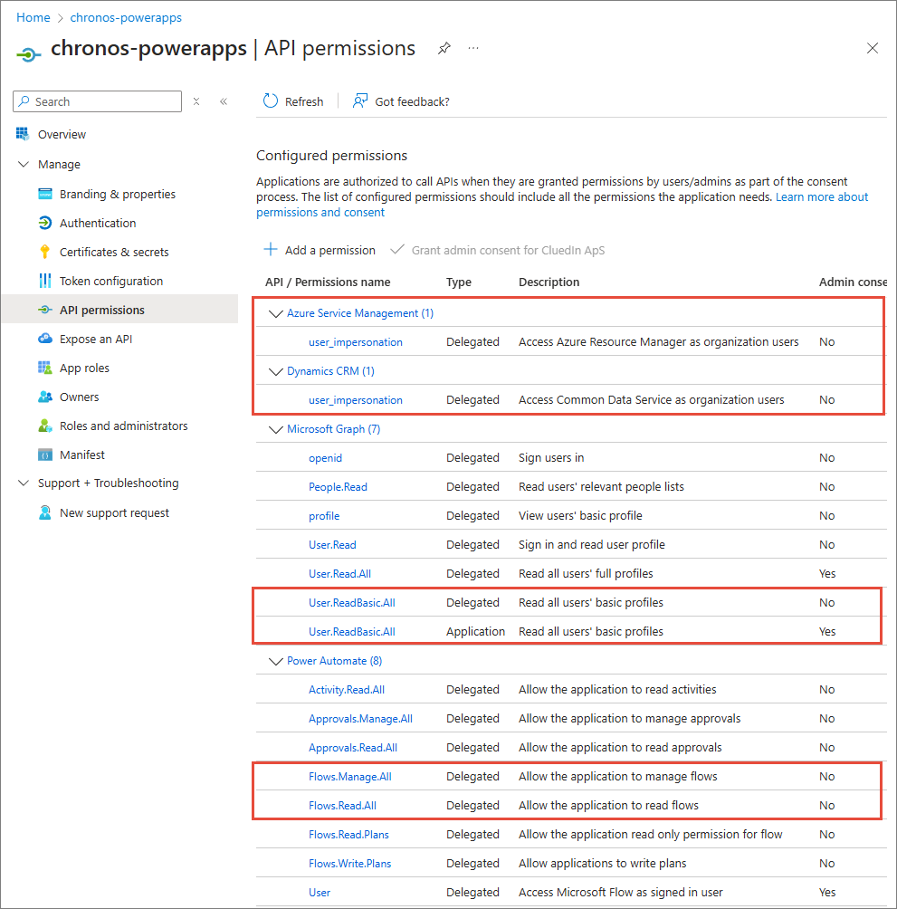Collapse the Manage section in sidebar
Viewport: 897px width, 909px height.
click(23, 164)
